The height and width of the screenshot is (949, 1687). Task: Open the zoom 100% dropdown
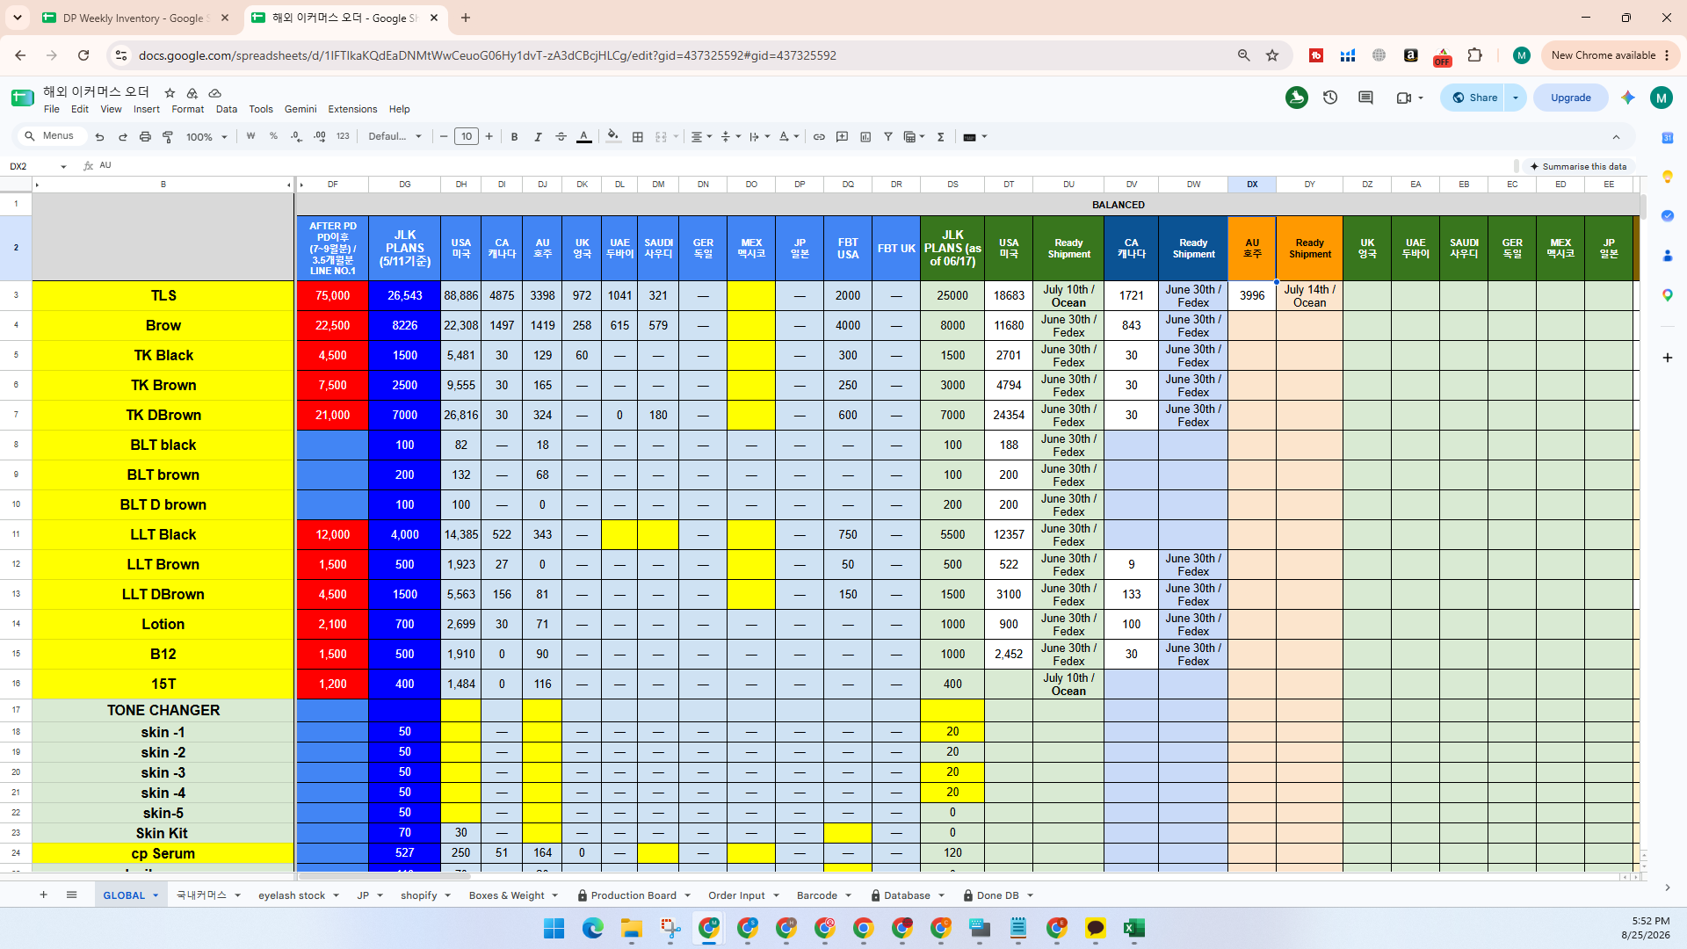coord(206,137)
